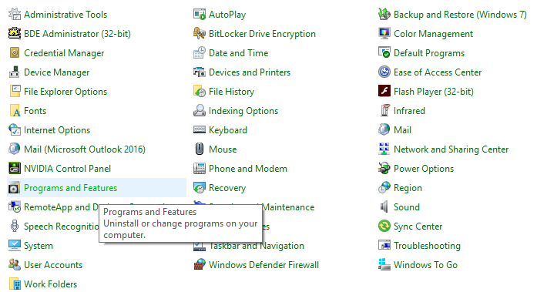Click the Windows To Go icon
This screenshot has width=547, height=292.
click(384, 264)
